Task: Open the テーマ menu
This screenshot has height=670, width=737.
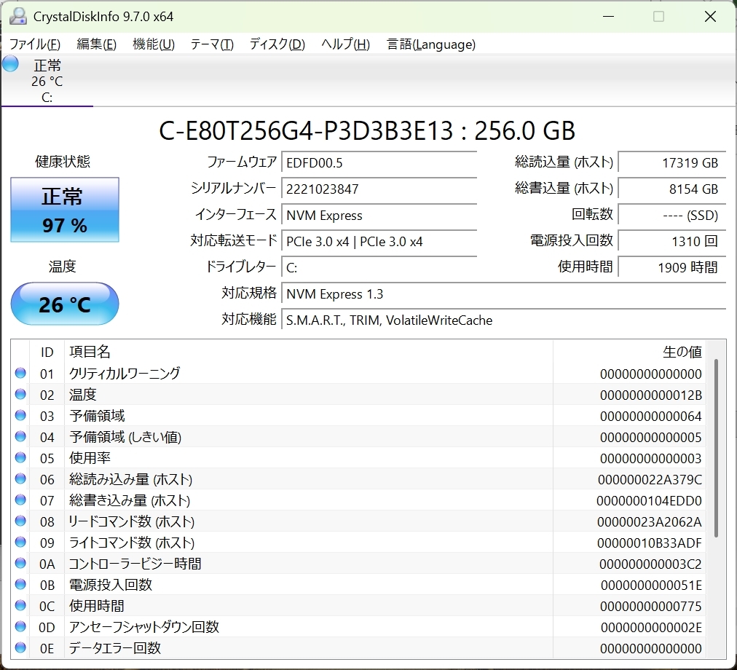Action: point(211,44)
